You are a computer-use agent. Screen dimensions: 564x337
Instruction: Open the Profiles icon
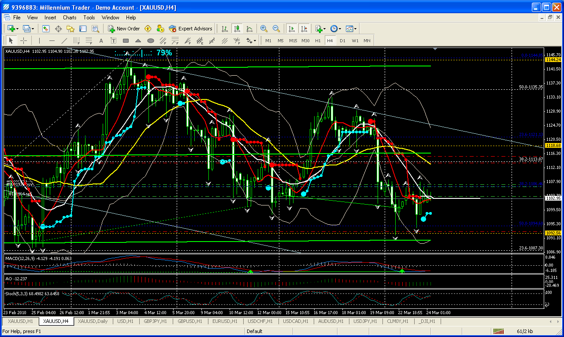(x=26, y=29)
